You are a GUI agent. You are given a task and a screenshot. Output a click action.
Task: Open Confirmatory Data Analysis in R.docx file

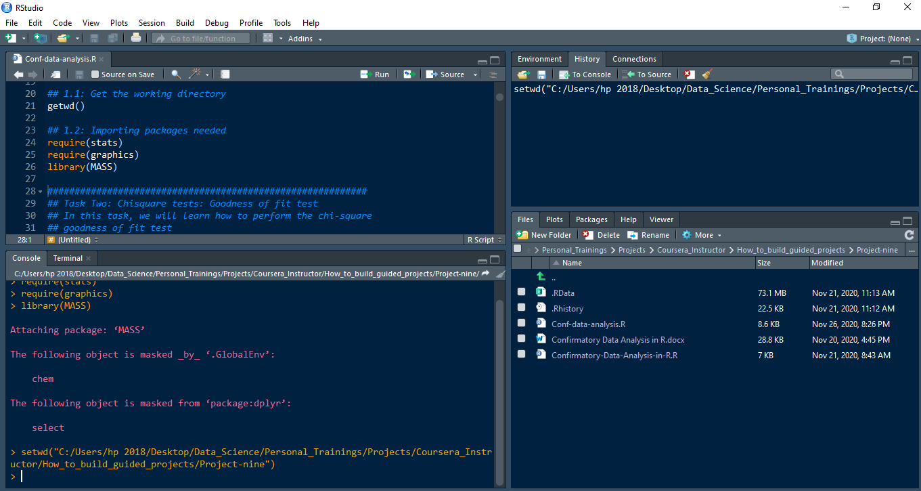pos(617,339)
